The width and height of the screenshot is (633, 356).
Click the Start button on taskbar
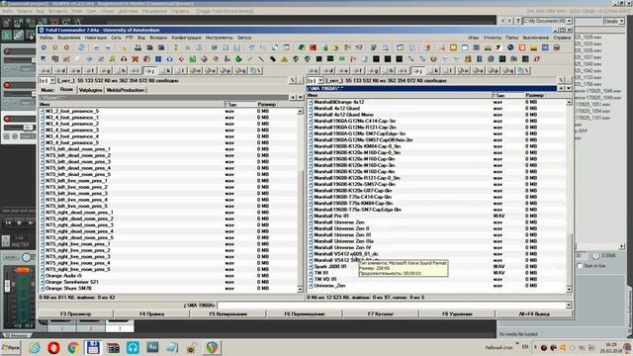click(11, 347)
